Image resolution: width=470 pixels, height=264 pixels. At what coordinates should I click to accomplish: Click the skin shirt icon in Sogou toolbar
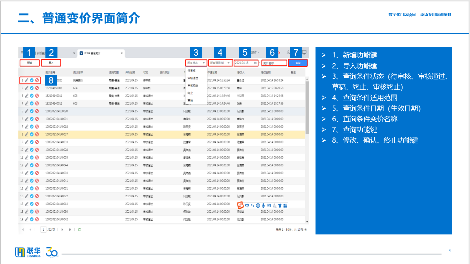click(x=280, y=206)
